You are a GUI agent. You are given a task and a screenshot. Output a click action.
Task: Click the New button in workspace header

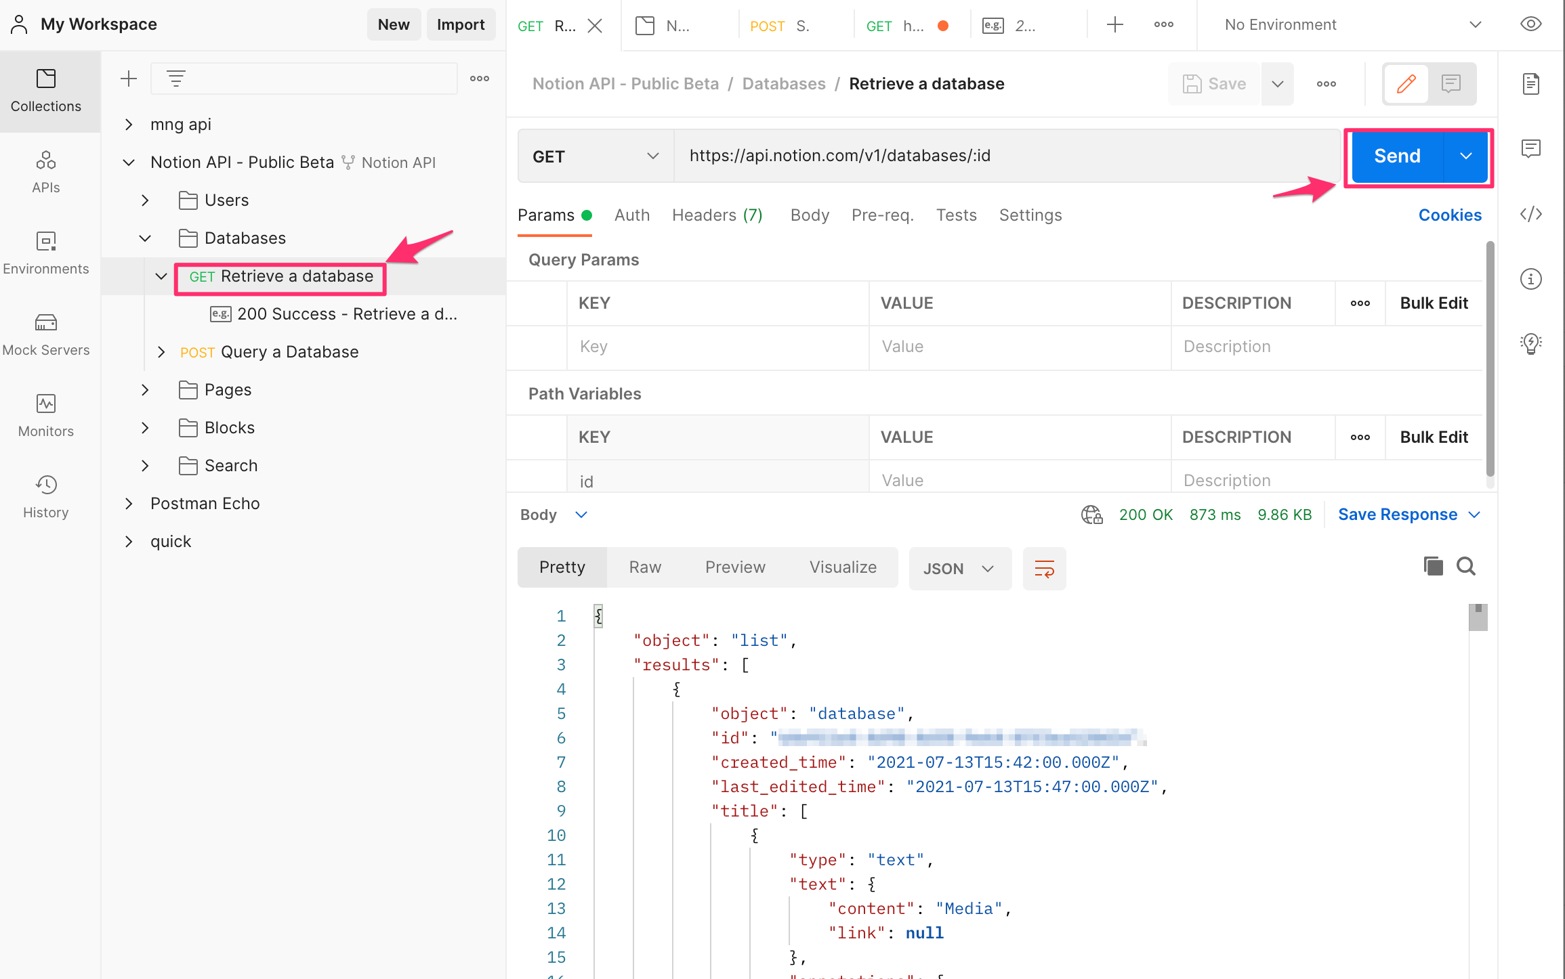tap(394, 24)
